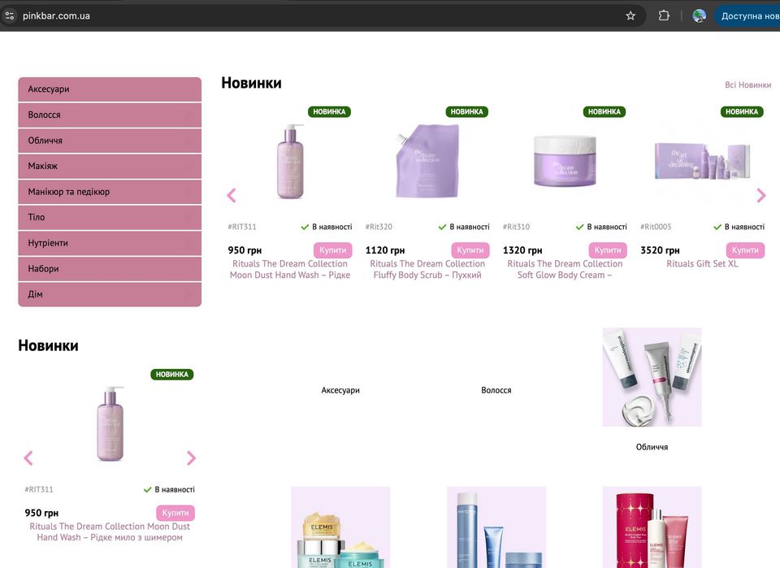This screenshot has height=568, width=780.
Task: Open 'Fluffy Body Scrub – Пухкий' product link
Action: pyautogui.click(x=427, y=270)
